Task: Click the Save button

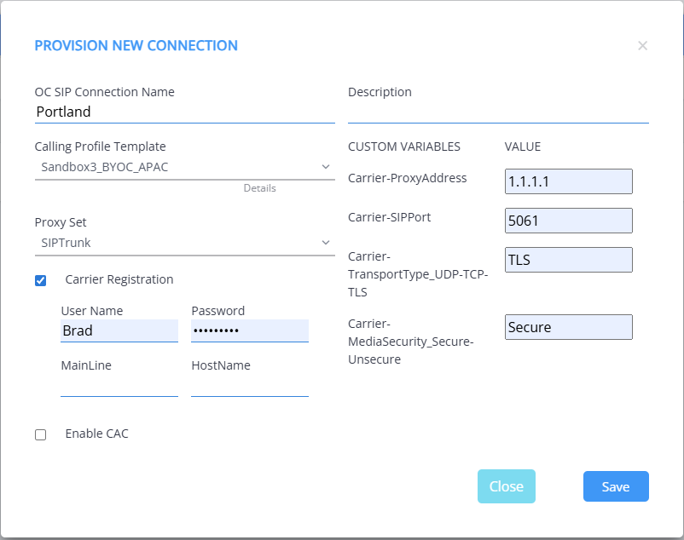Action: coord(615,486)
